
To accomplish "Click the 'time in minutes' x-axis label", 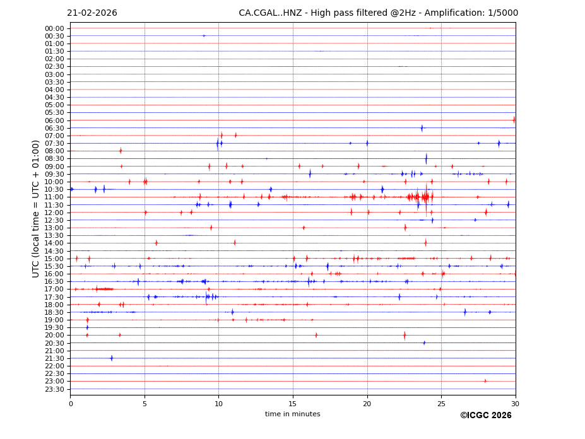I will pos(292,414).
